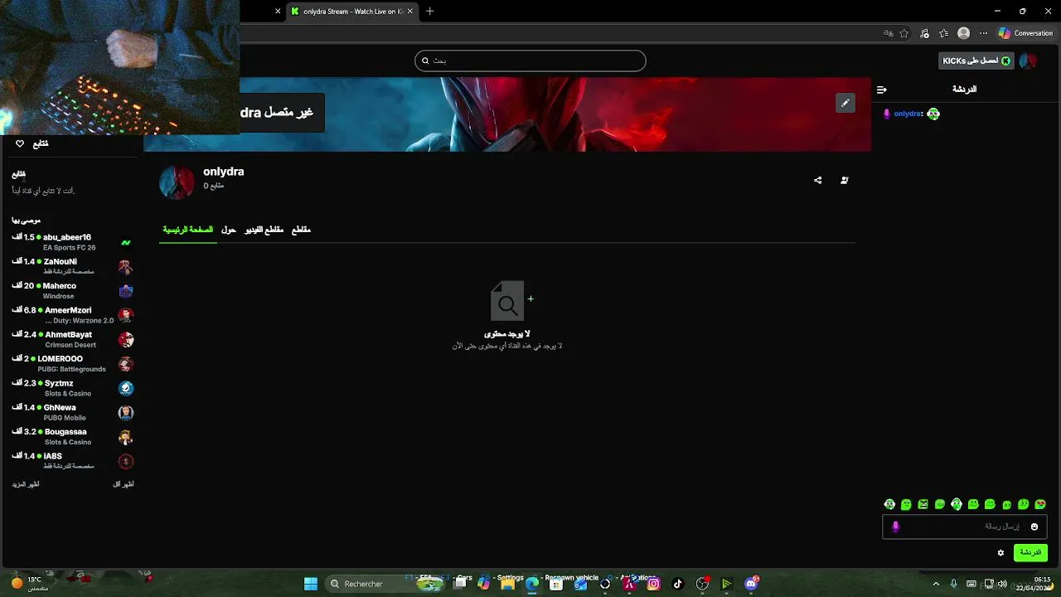1061x597 pixels.
Task: Collapse the chat panel with the arrow icon
Action: [881, 90]
